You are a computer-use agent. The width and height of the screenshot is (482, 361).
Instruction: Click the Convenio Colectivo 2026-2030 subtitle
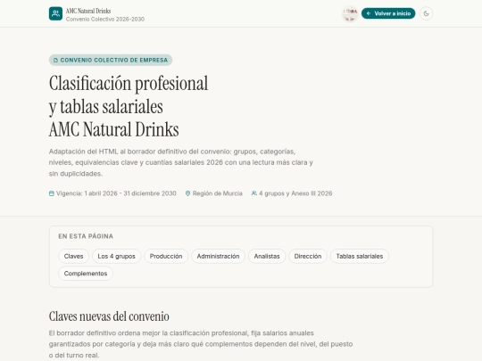tap(105, 20)
